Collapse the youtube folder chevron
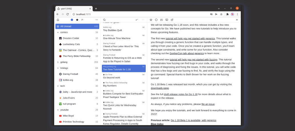 coord(58,110)
